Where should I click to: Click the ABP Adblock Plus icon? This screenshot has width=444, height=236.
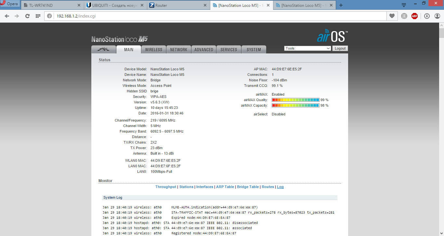tap(414, 16)
